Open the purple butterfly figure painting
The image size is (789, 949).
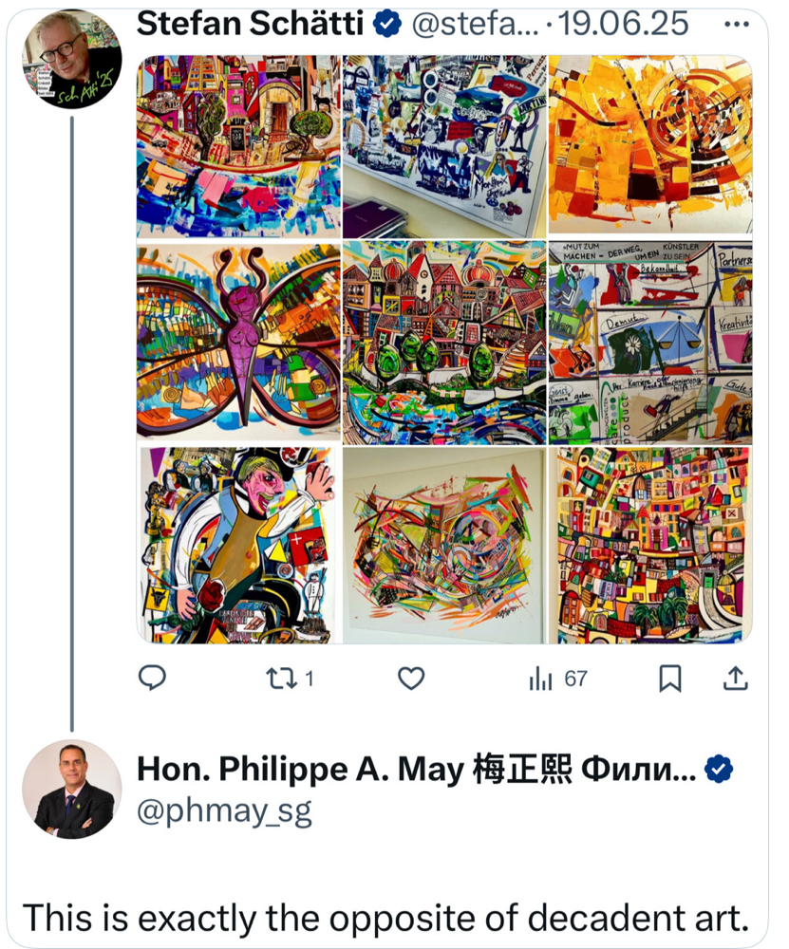click(x=238, y=341)
